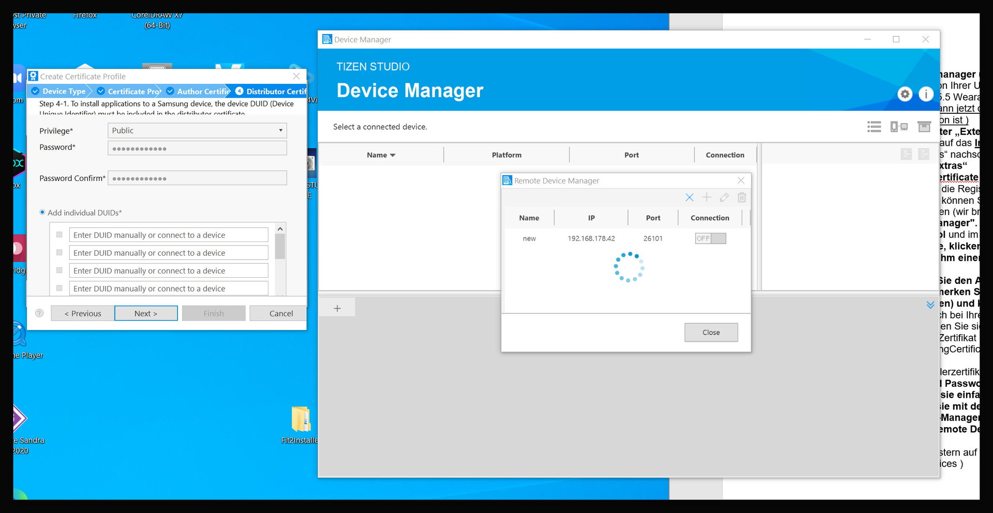Click Close in Remote Device Manager

point(711,333)
